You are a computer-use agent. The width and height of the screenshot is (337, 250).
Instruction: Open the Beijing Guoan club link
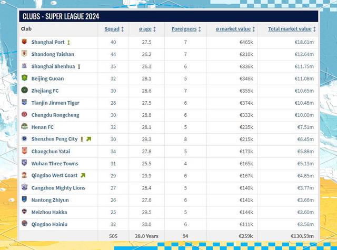click(47, 78)
